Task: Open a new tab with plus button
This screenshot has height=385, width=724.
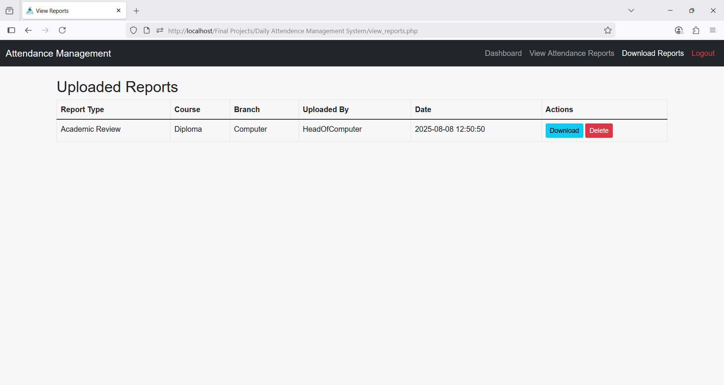Action: 137,11
